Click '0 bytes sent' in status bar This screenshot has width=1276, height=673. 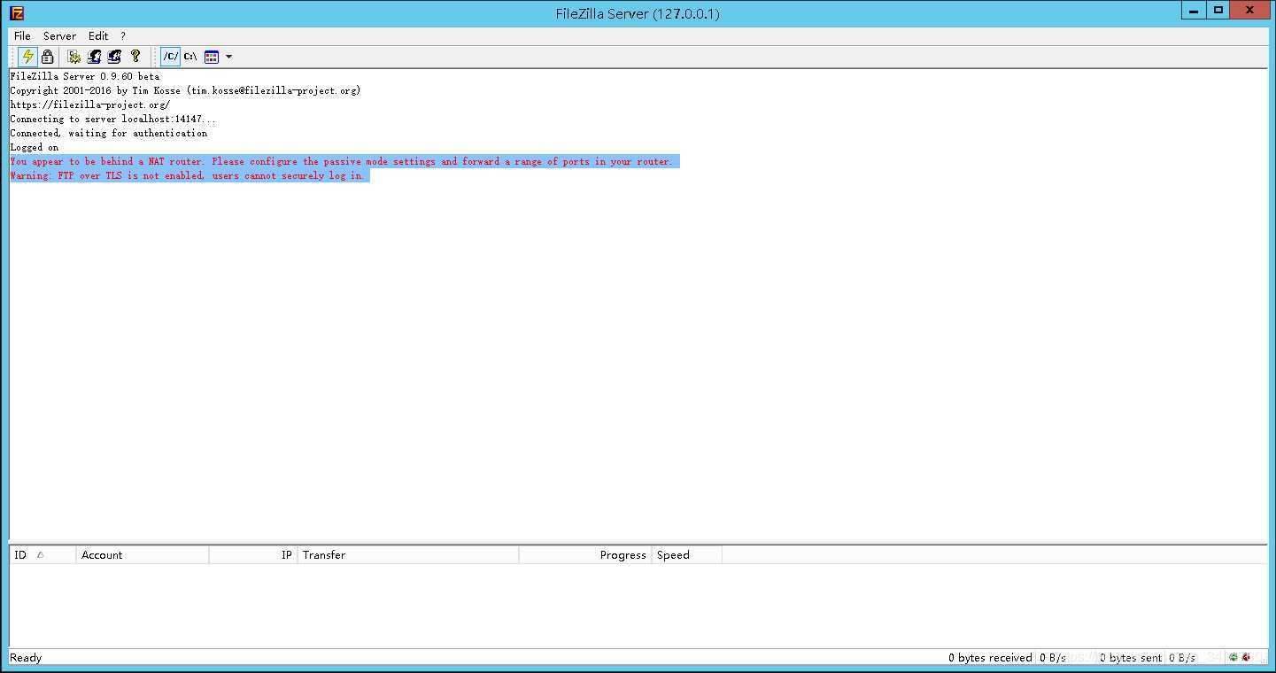pos(1131,657)
